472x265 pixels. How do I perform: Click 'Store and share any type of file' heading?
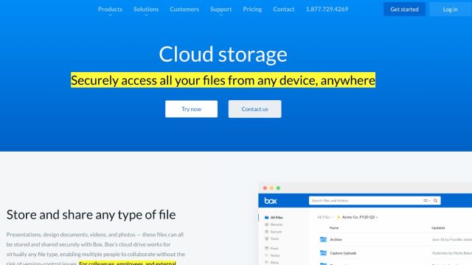pos(91,214)
